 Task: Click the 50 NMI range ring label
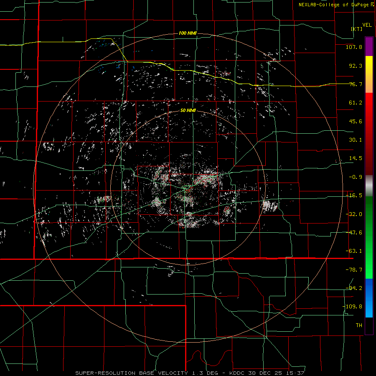(x=188, y=111)
